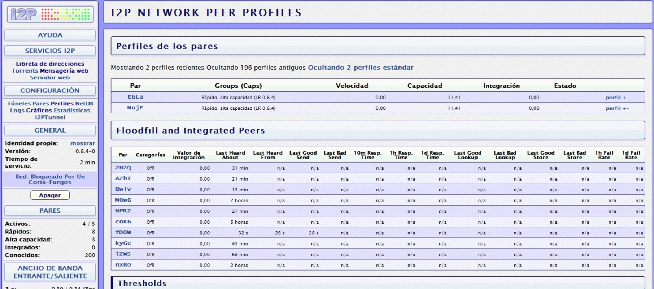
Task: Select 5 horas value in coK6 row
Action: tap(239, 222)
